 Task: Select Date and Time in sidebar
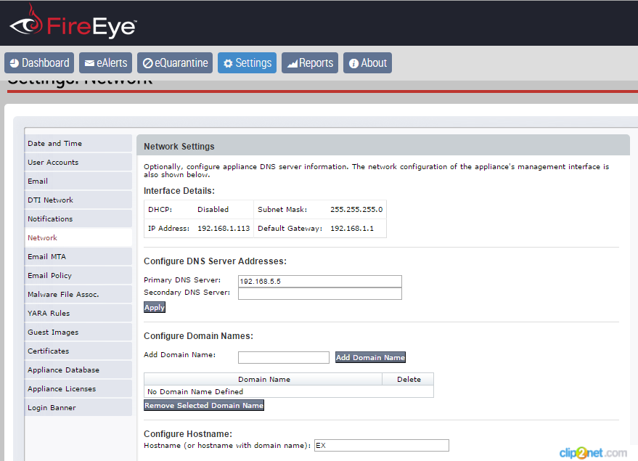pos(78,143)
